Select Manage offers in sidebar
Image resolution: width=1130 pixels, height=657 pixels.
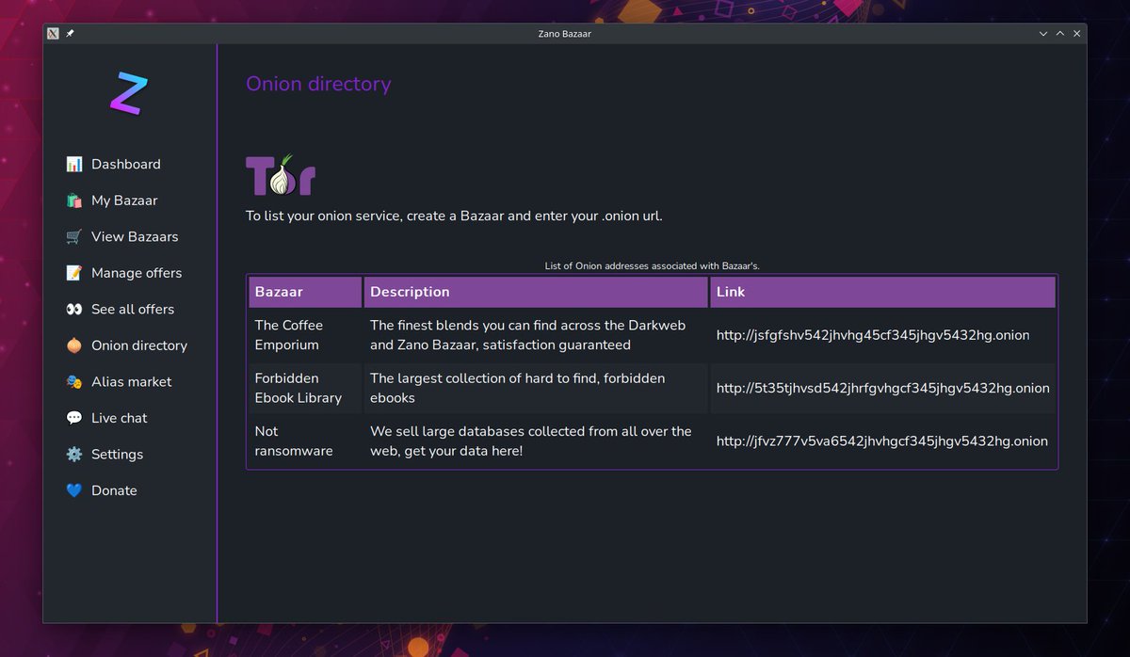click(x=137, y=273)
